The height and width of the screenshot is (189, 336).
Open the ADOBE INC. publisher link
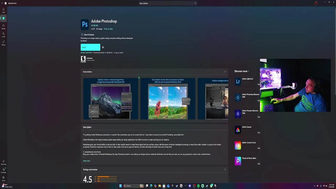(95, 25)
